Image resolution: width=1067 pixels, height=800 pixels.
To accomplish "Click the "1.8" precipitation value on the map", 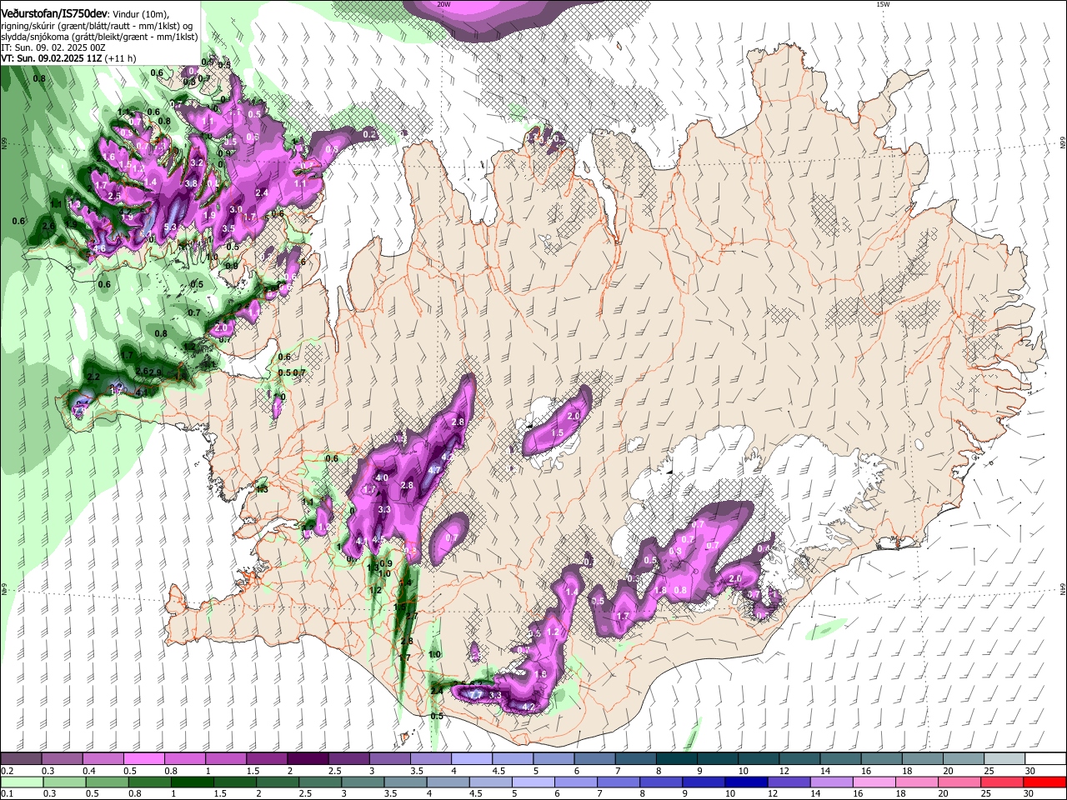I will pos(660,590).
